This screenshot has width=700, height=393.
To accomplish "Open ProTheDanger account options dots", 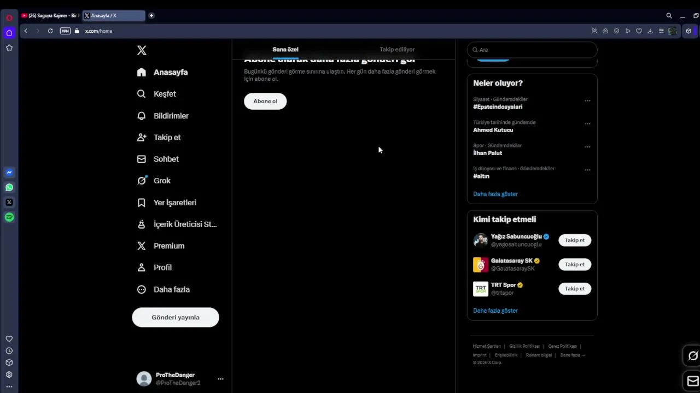I will (220, 379).
